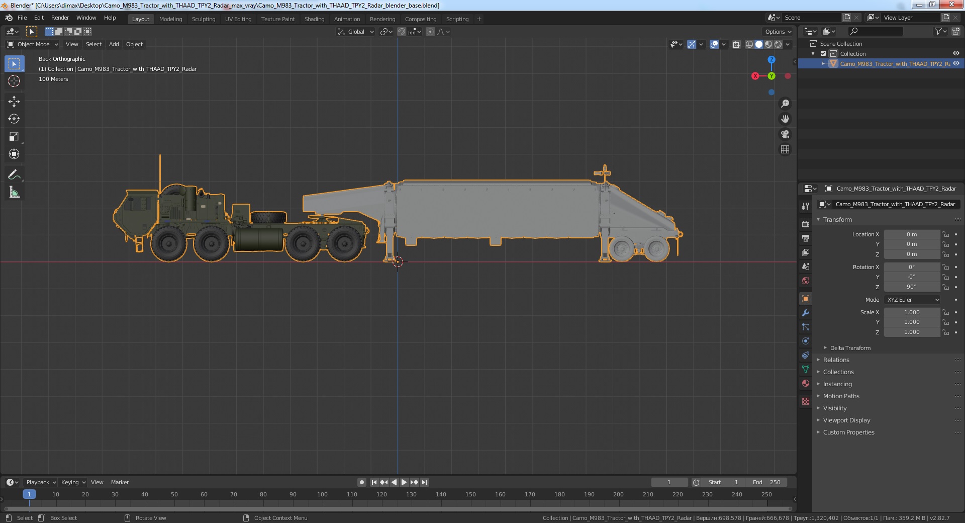Choose the Select Box tool

14,64
